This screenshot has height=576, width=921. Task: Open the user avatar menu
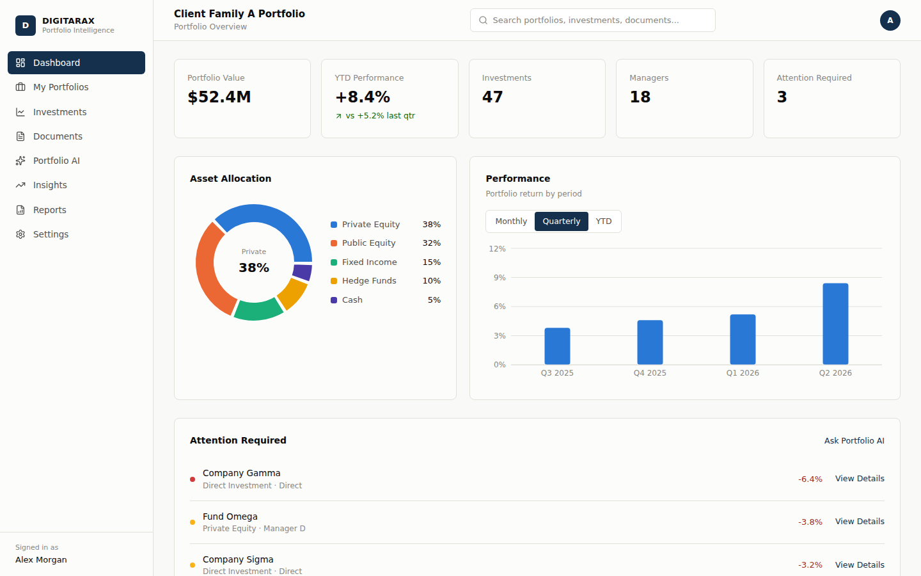point(890,20)
